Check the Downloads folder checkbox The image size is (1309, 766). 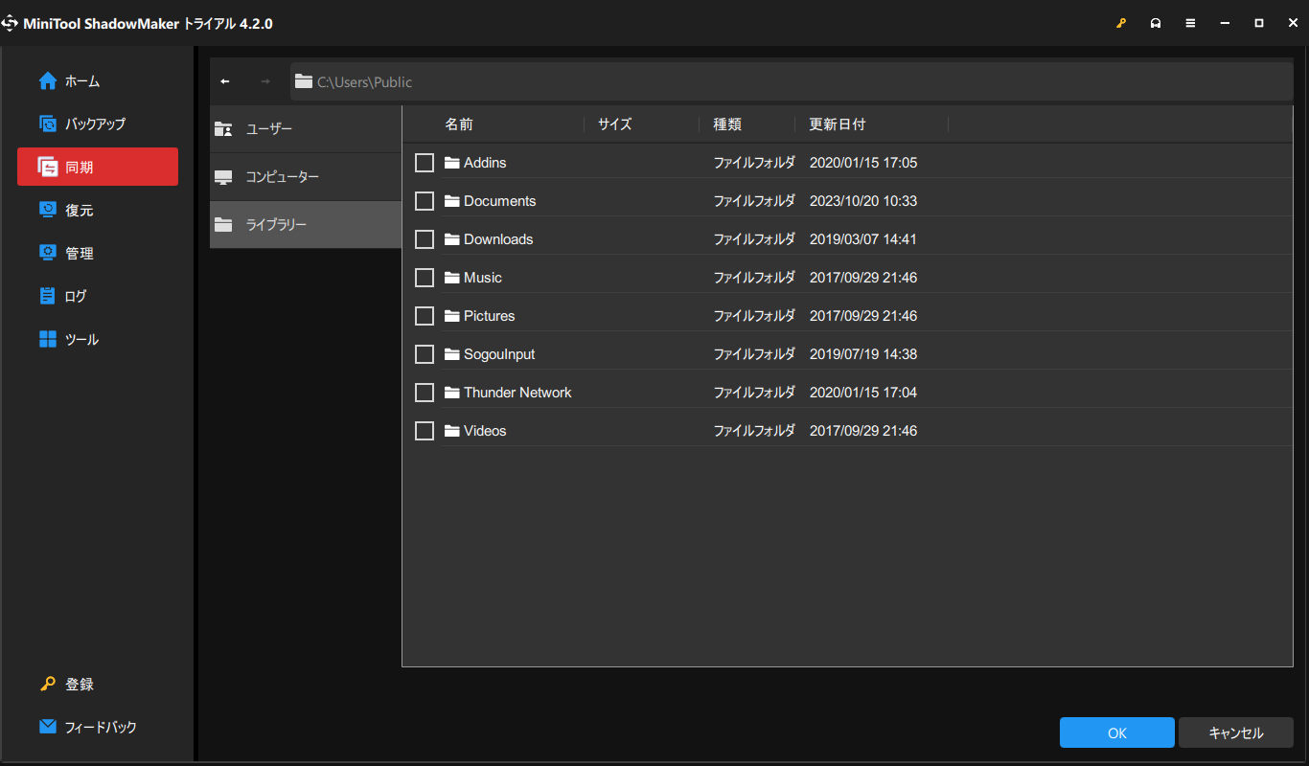[425, 239]
